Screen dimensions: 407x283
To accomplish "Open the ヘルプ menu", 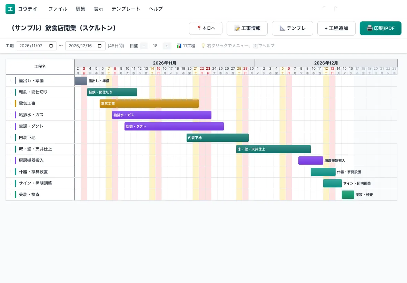I will click(x=156, y=9).
